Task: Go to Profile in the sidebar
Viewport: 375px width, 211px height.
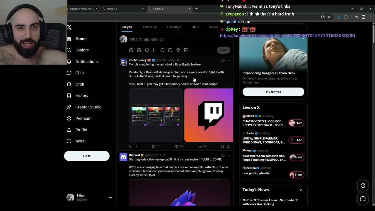Action: (77, 130)
